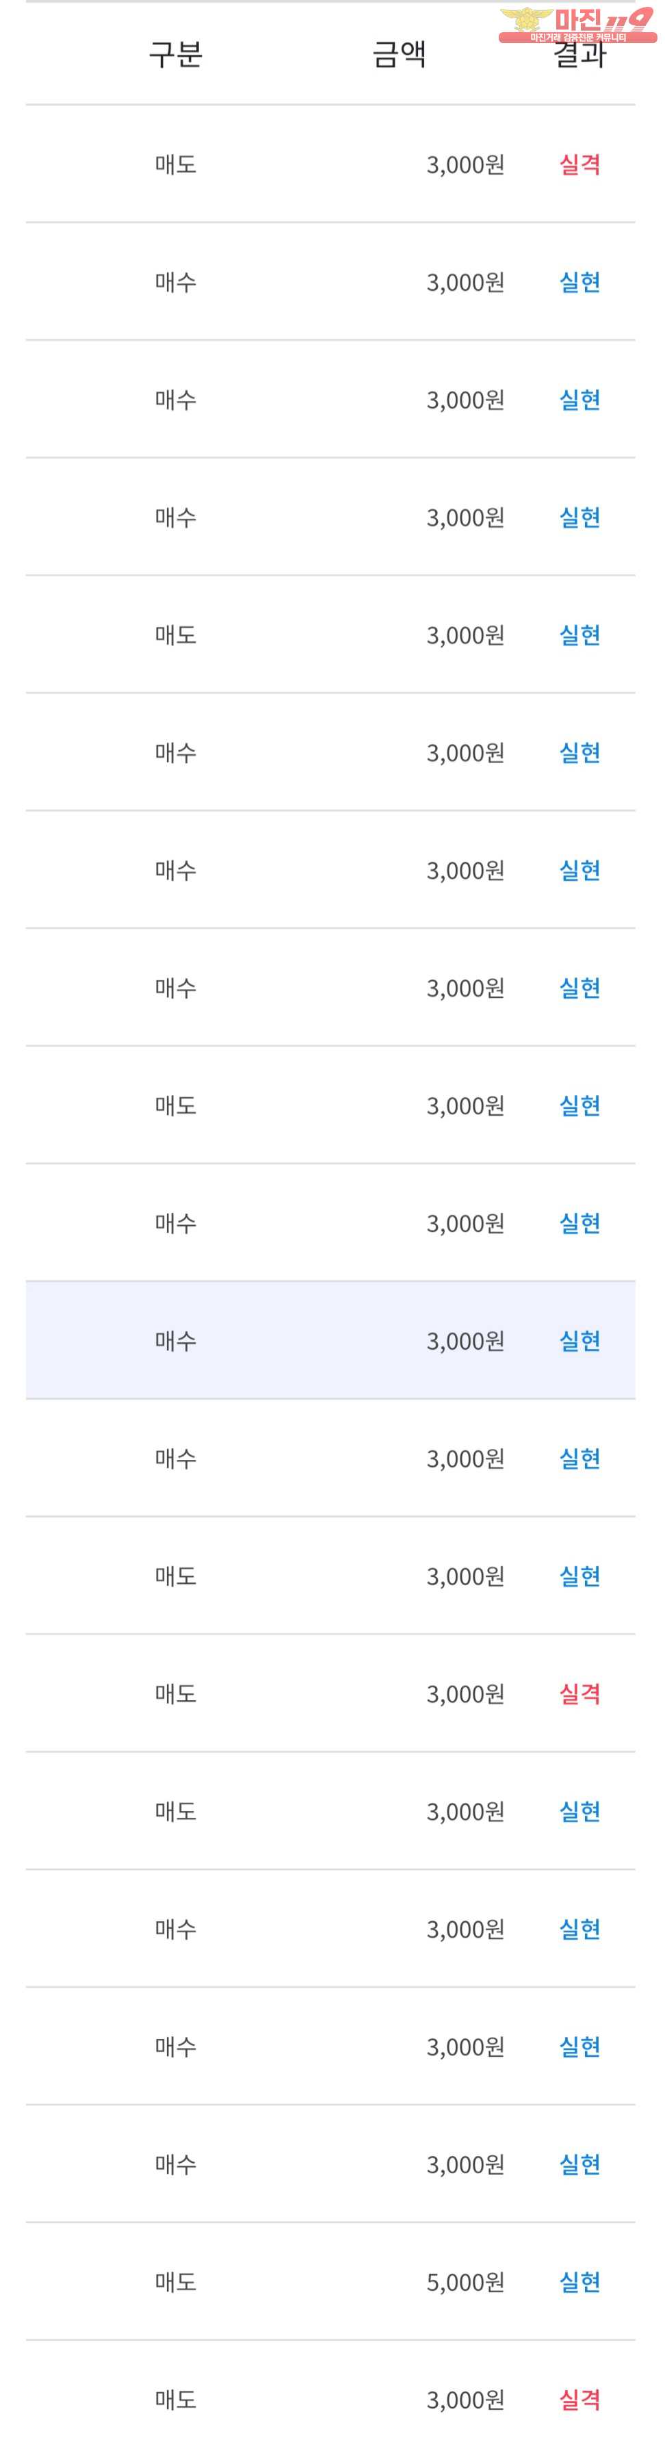This screenshot has height=2438, width=665.
Task: Click the 매수 label in the third row
Action: [x=176, y=400]
